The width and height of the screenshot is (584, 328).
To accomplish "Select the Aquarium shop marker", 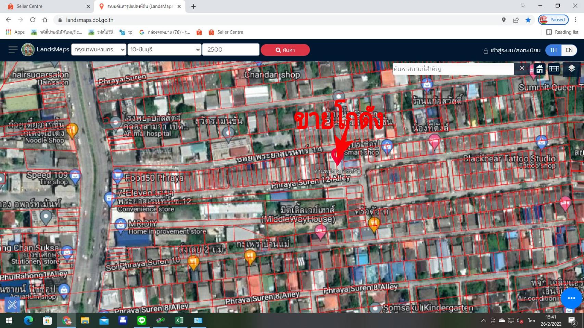I will point(64,291).
